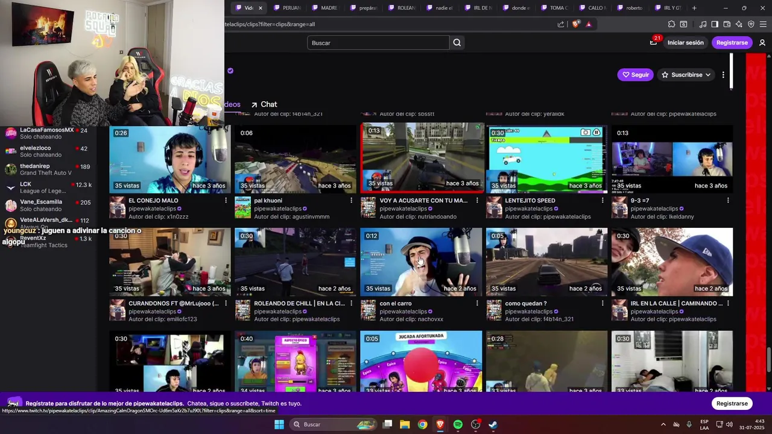The image size is (772, 434).
Task: Open the LCK channel in sidebar
Action: (48, 187)
